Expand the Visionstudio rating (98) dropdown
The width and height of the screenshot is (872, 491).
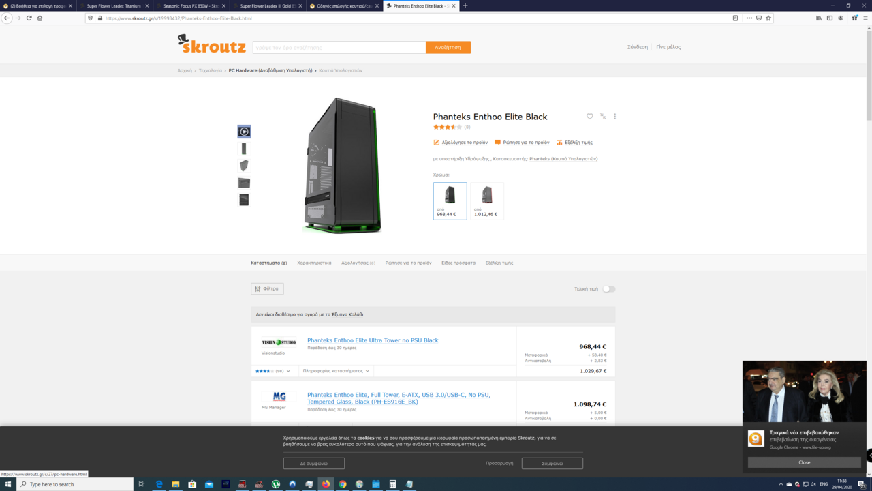[272, 371]
